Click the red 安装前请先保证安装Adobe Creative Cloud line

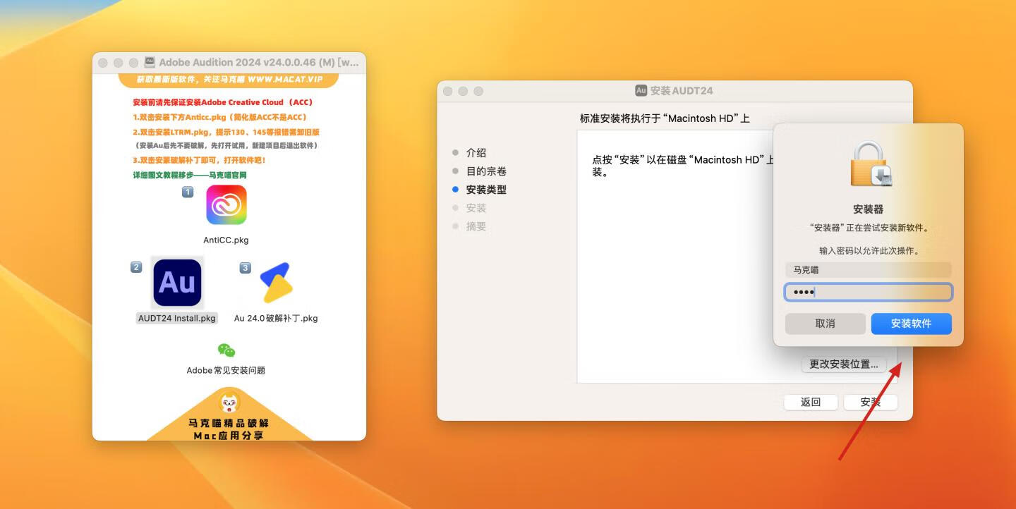pyautogui.click(x=223, y=102)
